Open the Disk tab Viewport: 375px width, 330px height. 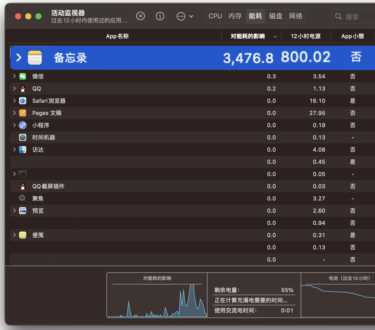pos(276,16)
